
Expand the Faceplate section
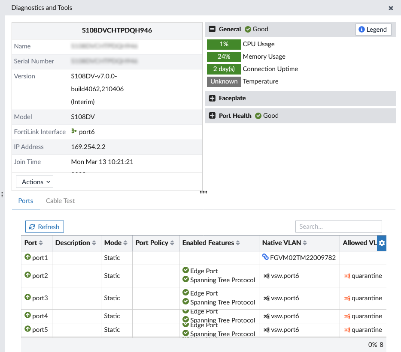(211, 98)
